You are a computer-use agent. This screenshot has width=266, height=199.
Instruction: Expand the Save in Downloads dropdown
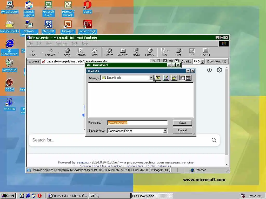coord(151,78)
